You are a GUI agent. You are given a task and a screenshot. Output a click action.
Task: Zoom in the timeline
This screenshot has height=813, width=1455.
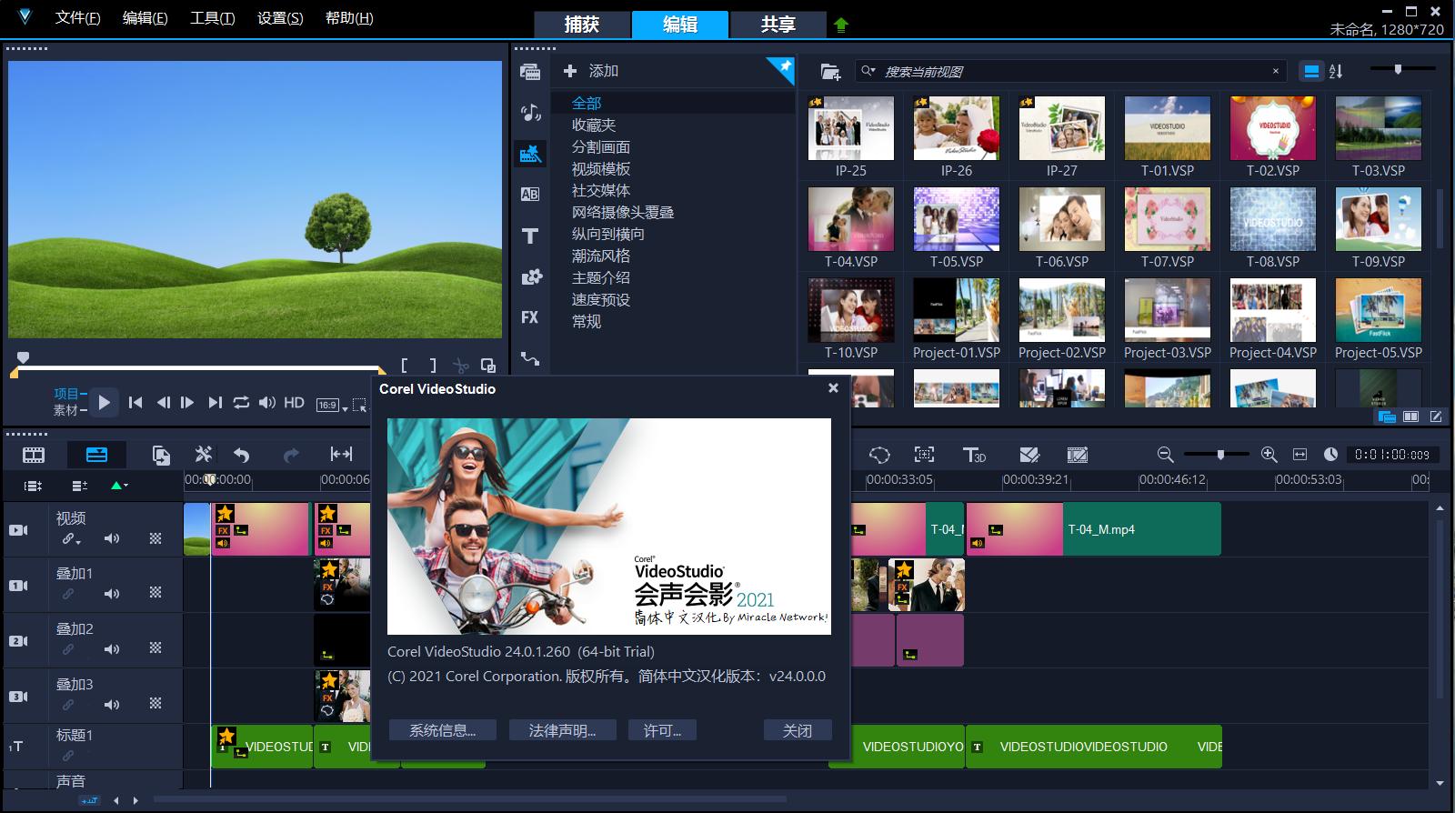(1269, 455)
